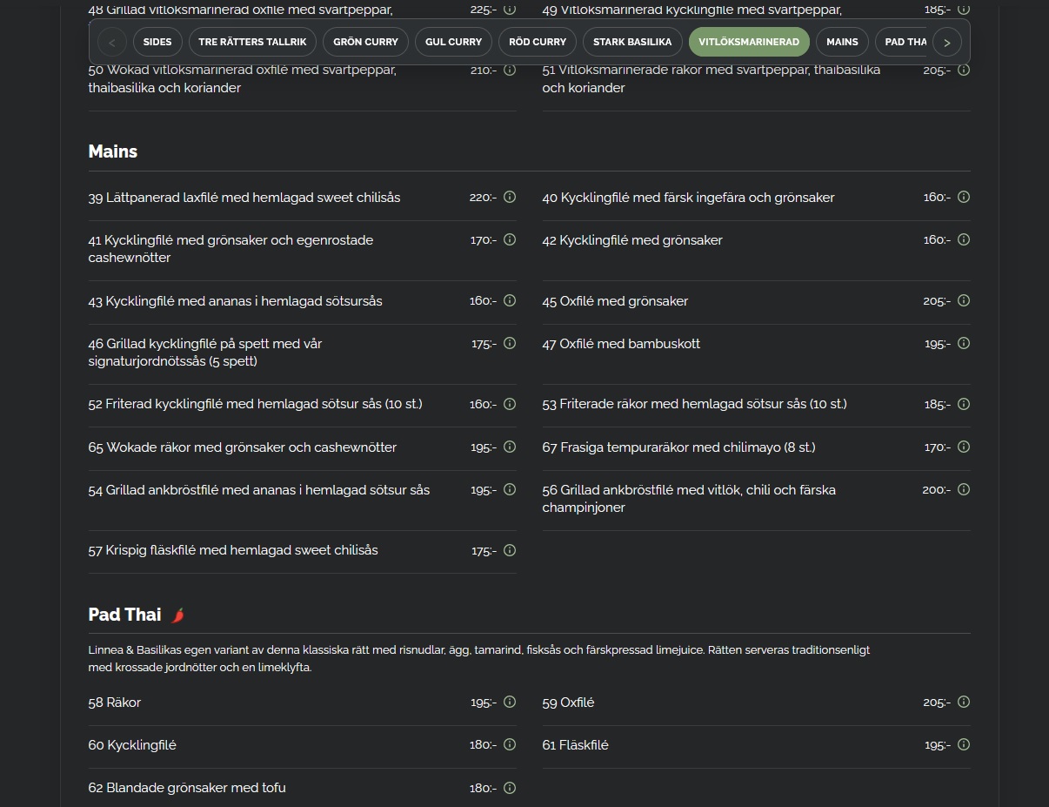1049x807 pixels.
Task: View info for 46 Grillad kycklingfilé på spett
Action: coord(510,344)
